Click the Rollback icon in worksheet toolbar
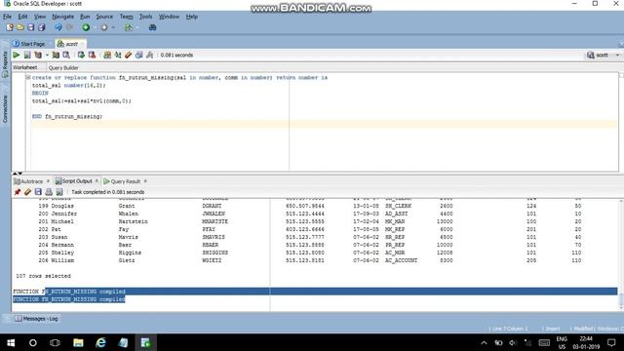This screenshot has width=624, height=351. pos(92,55)
